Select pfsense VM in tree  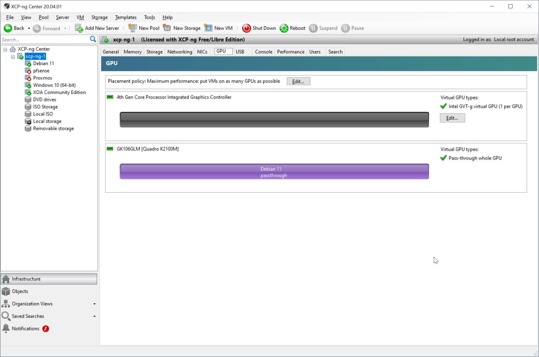click(41, 71)
